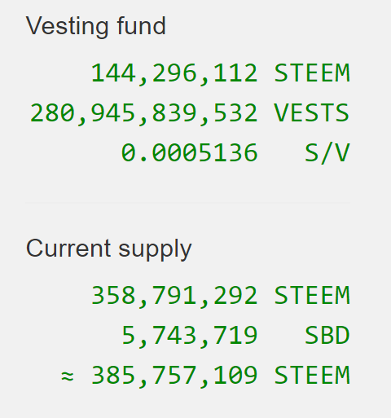Viewport: 391px width, 418px height.
Task: Click the Current supply heading
Action: 108,249
